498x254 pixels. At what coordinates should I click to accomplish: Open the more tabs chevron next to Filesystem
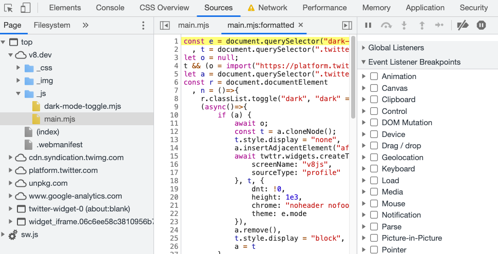click(x=85, y=25)
